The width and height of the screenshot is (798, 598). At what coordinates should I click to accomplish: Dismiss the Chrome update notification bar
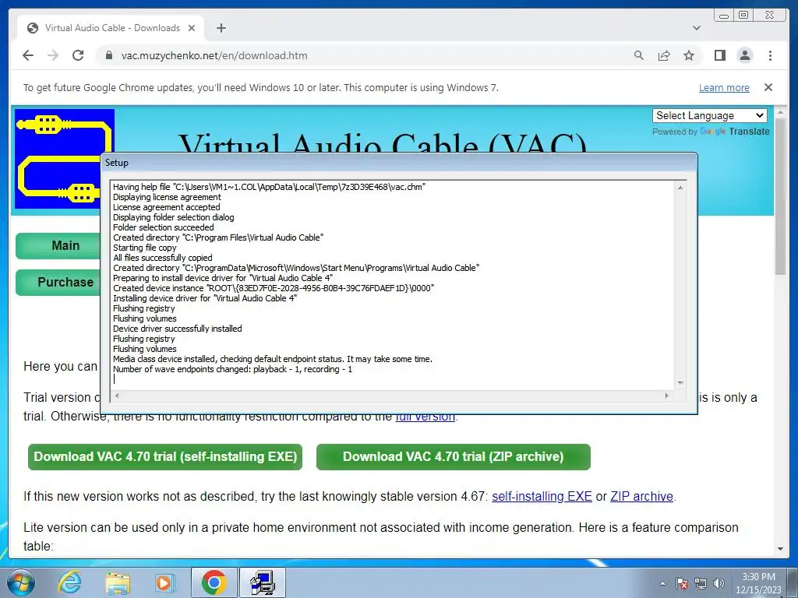pos(768,87)
